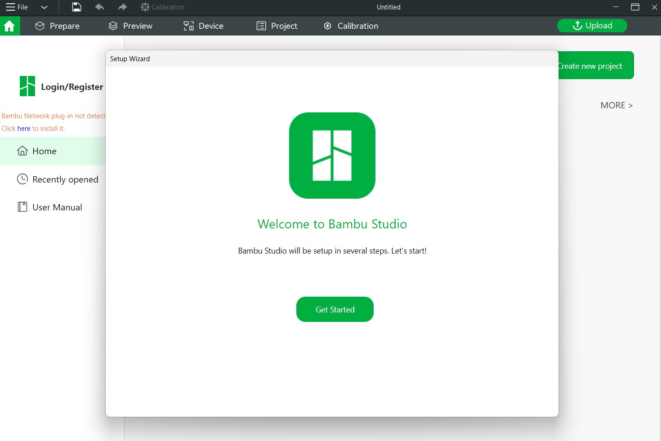This screenshot has width=661, height=441.
Task: Expand the dropdown arrow next to File
Action: pos(44,7)
